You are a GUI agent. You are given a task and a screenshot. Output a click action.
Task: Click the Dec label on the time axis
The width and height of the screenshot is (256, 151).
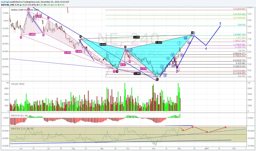(x=179, y=149)
